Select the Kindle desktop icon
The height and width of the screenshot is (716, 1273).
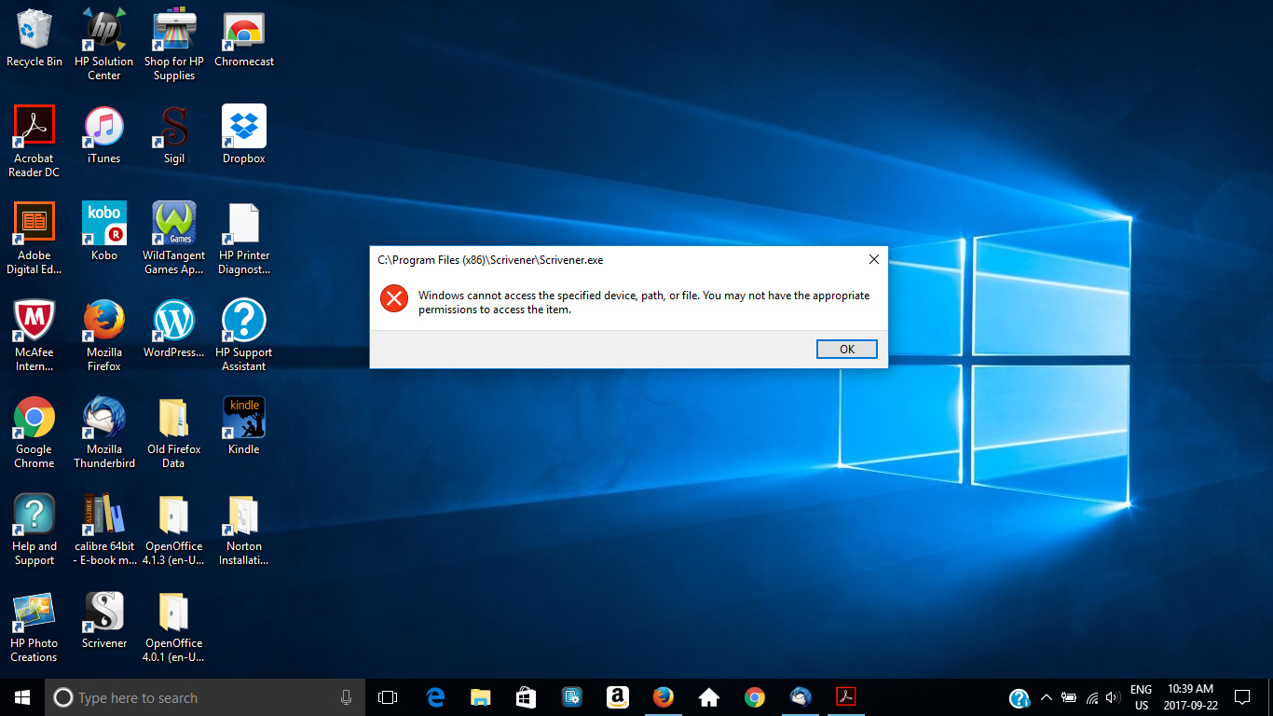point(244,426)
